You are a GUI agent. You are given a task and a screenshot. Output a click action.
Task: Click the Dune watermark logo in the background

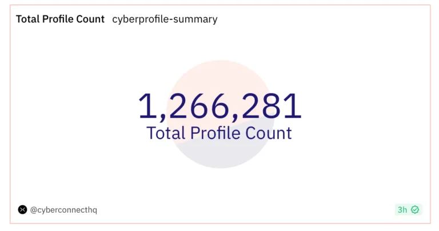219,114
